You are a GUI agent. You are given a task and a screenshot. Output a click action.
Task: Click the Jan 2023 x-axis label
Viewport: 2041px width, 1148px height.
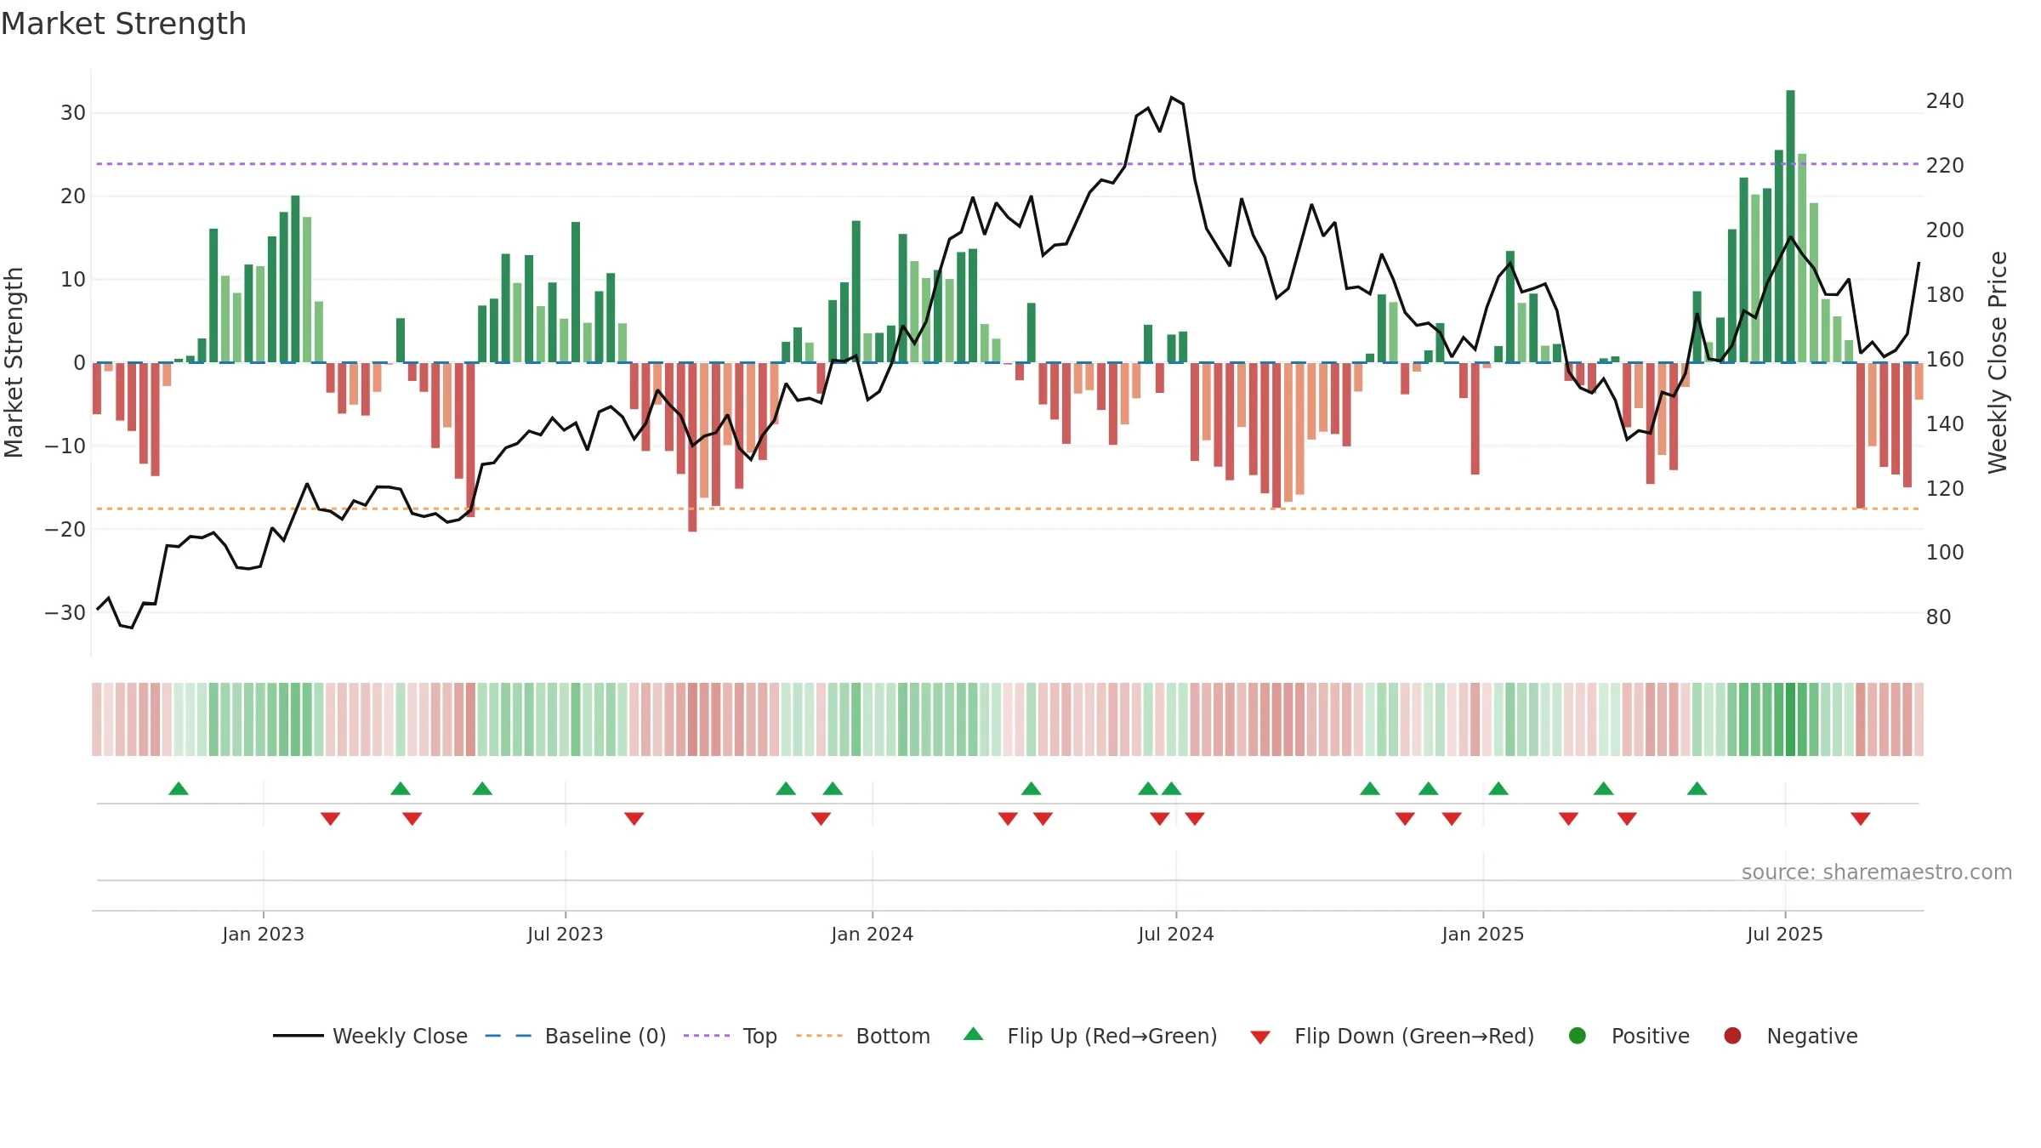coord(264,934)
